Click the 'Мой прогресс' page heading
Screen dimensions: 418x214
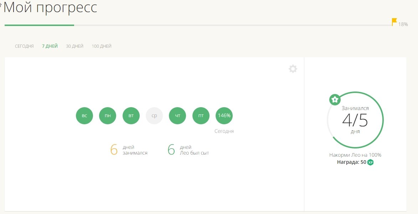click(x=50, y=7)
